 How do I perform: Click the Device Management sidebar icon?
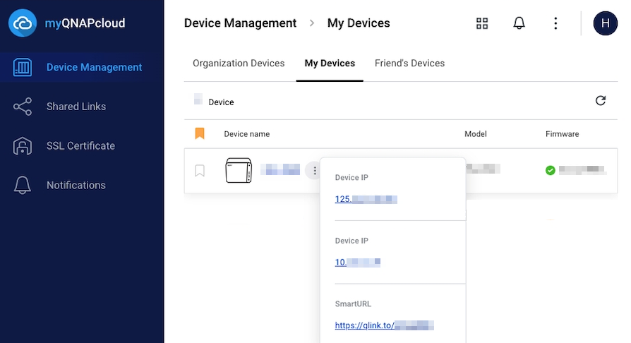click(x=23, y=67)
